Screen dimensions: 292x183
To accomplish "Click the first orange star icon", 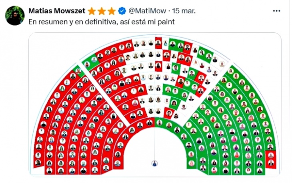I will (92, 11).
